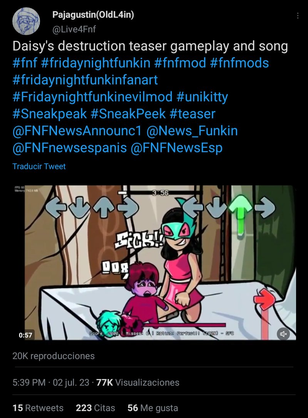This screenshot has width=308, height=418.
Task: Open the three-dot tweet options menu
Action: pyautogui.click(x=297, y=15)
